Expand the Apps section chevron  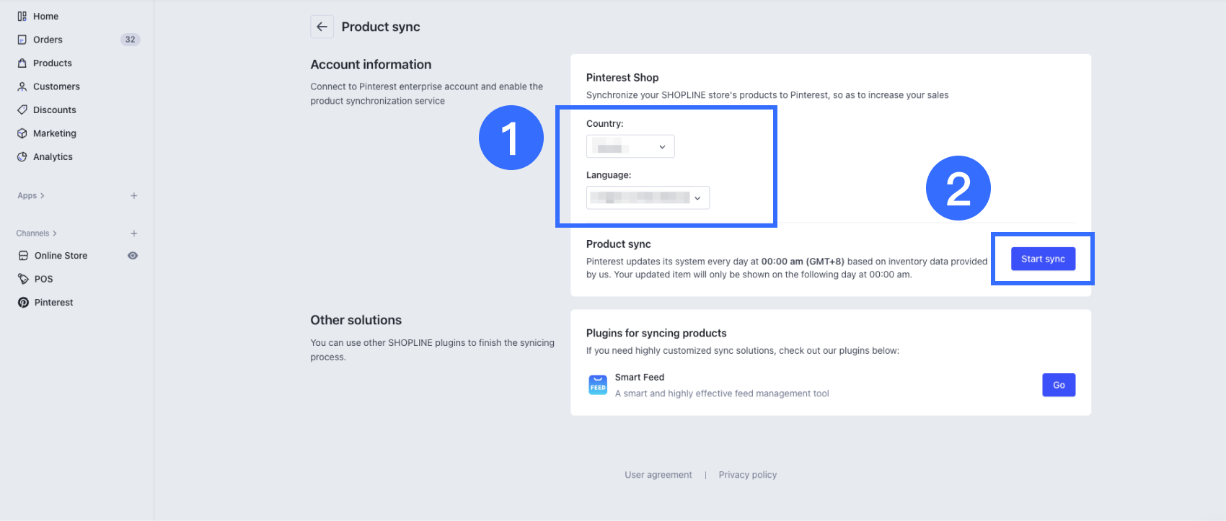coord(43,196)
